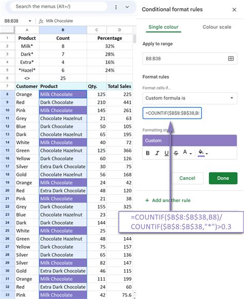Select column C header

97,30
